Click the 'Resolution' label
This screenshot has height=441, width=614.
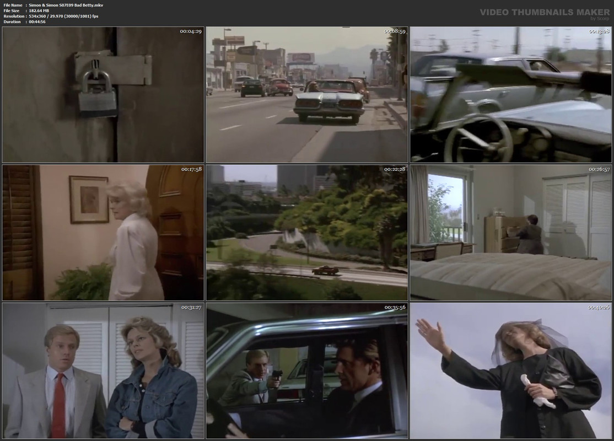[14, 16]
